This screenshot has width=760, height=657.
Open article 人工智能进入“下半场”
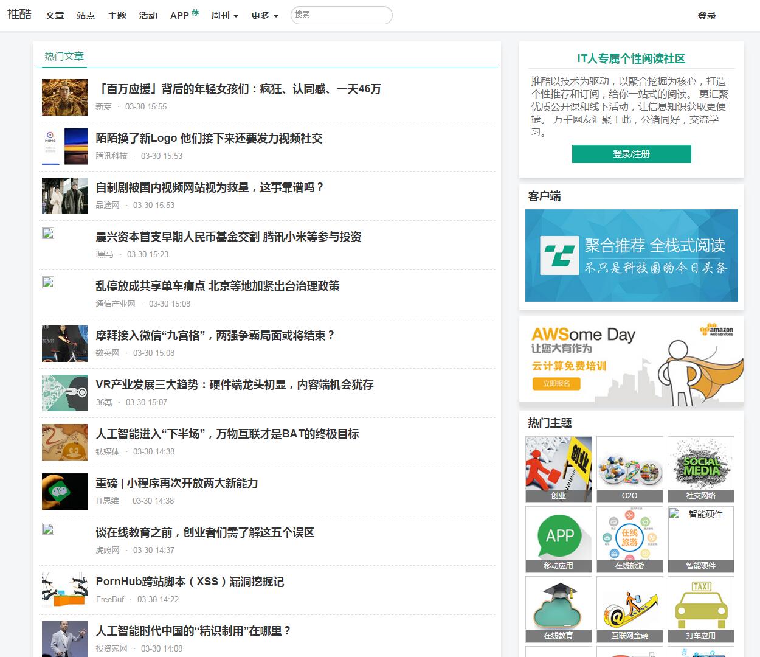[227, 434]
